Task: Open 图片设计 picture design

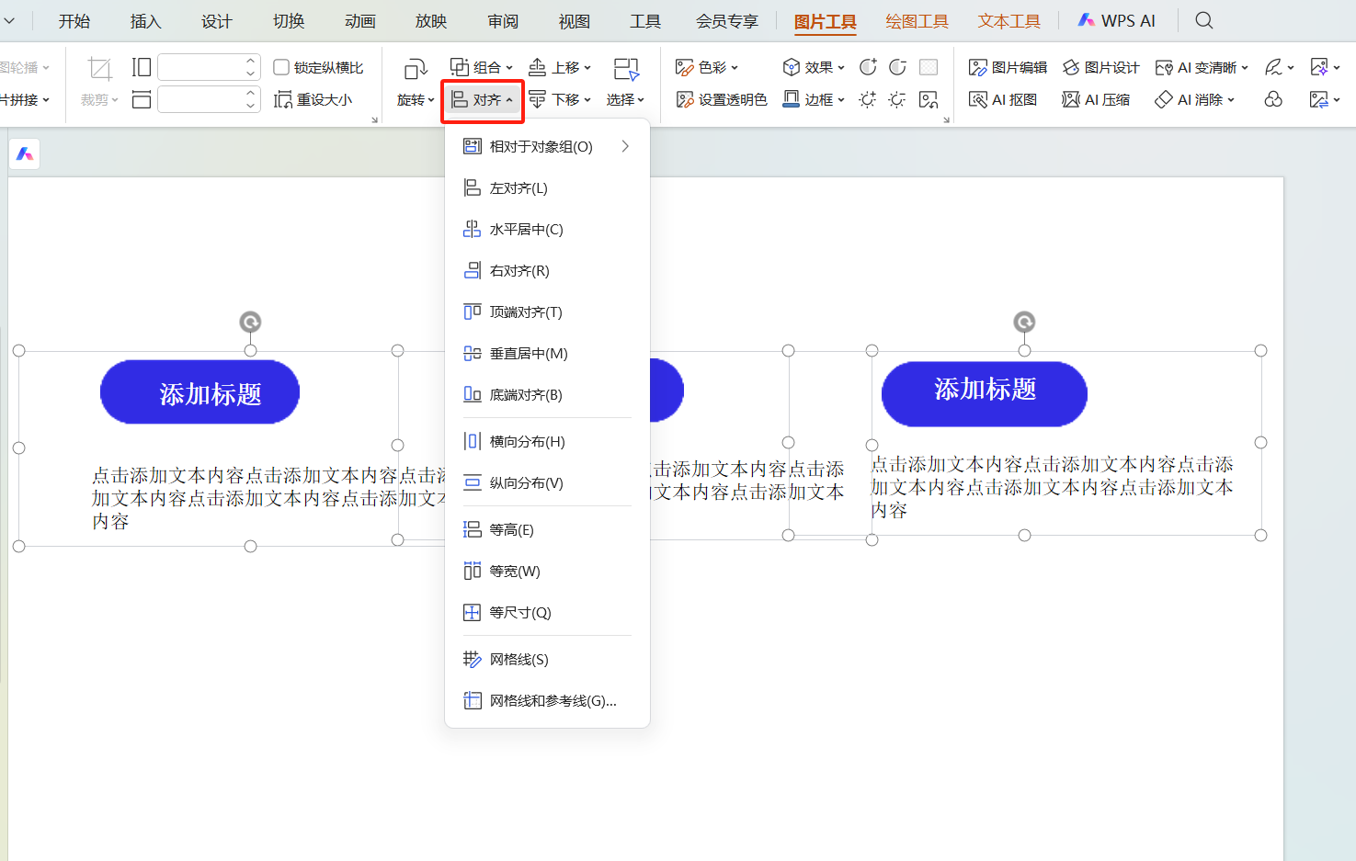Action: pos(1100,66)
